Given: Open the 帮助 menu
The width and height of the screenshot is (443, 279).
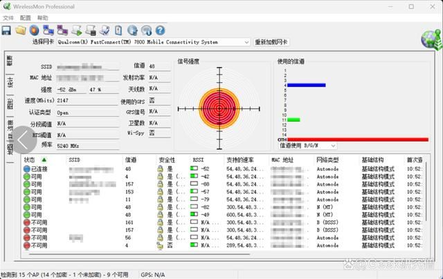Looking at the screenshot, I should point(43,17).
